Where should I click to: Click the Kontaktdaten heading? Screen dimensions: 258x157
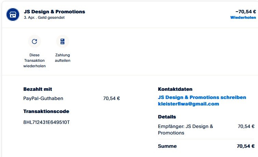[175, 89]
